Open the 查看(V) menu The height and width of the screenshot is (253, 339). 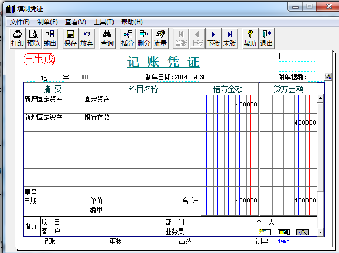(76, 22)
